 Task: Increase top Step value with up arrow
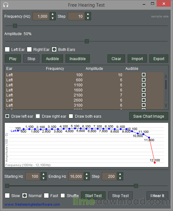pyautogui.click(x=88, y=14)
